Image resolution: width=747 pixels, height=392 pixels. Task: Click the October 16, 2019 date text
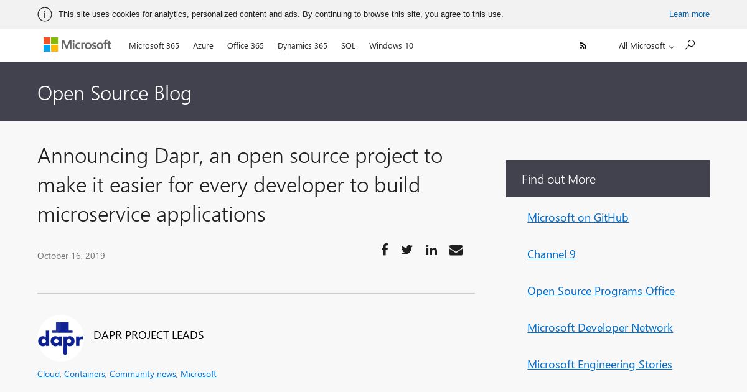71,256
